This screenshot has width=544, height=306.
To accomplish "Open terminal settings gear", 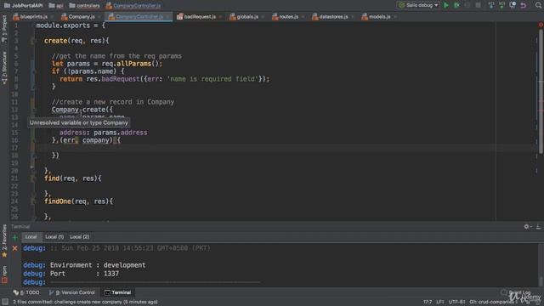I will pyautogui.click(x=527, y=227).
